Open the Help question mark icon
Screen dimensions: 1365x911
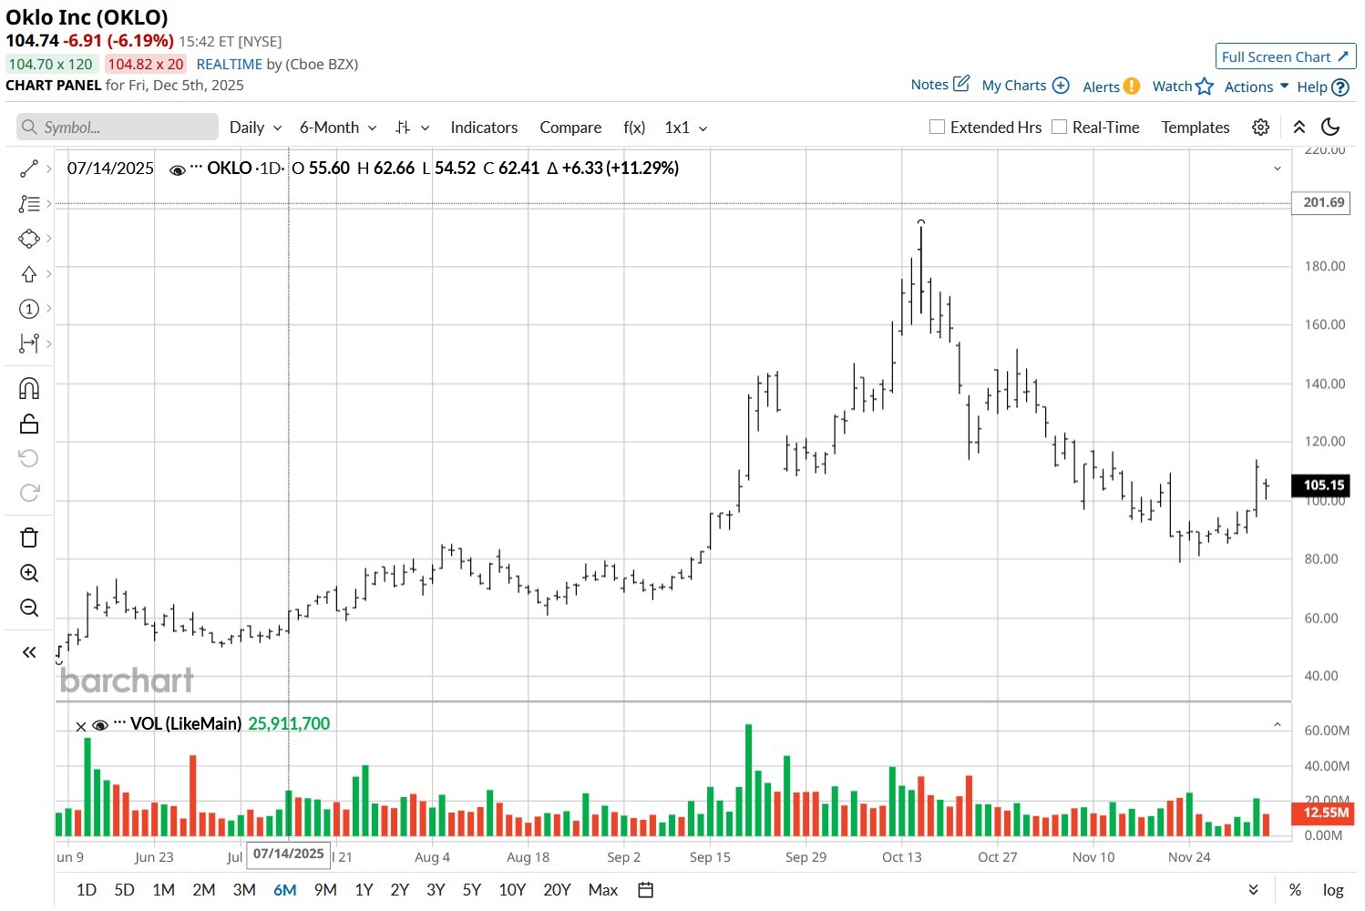1340,87
